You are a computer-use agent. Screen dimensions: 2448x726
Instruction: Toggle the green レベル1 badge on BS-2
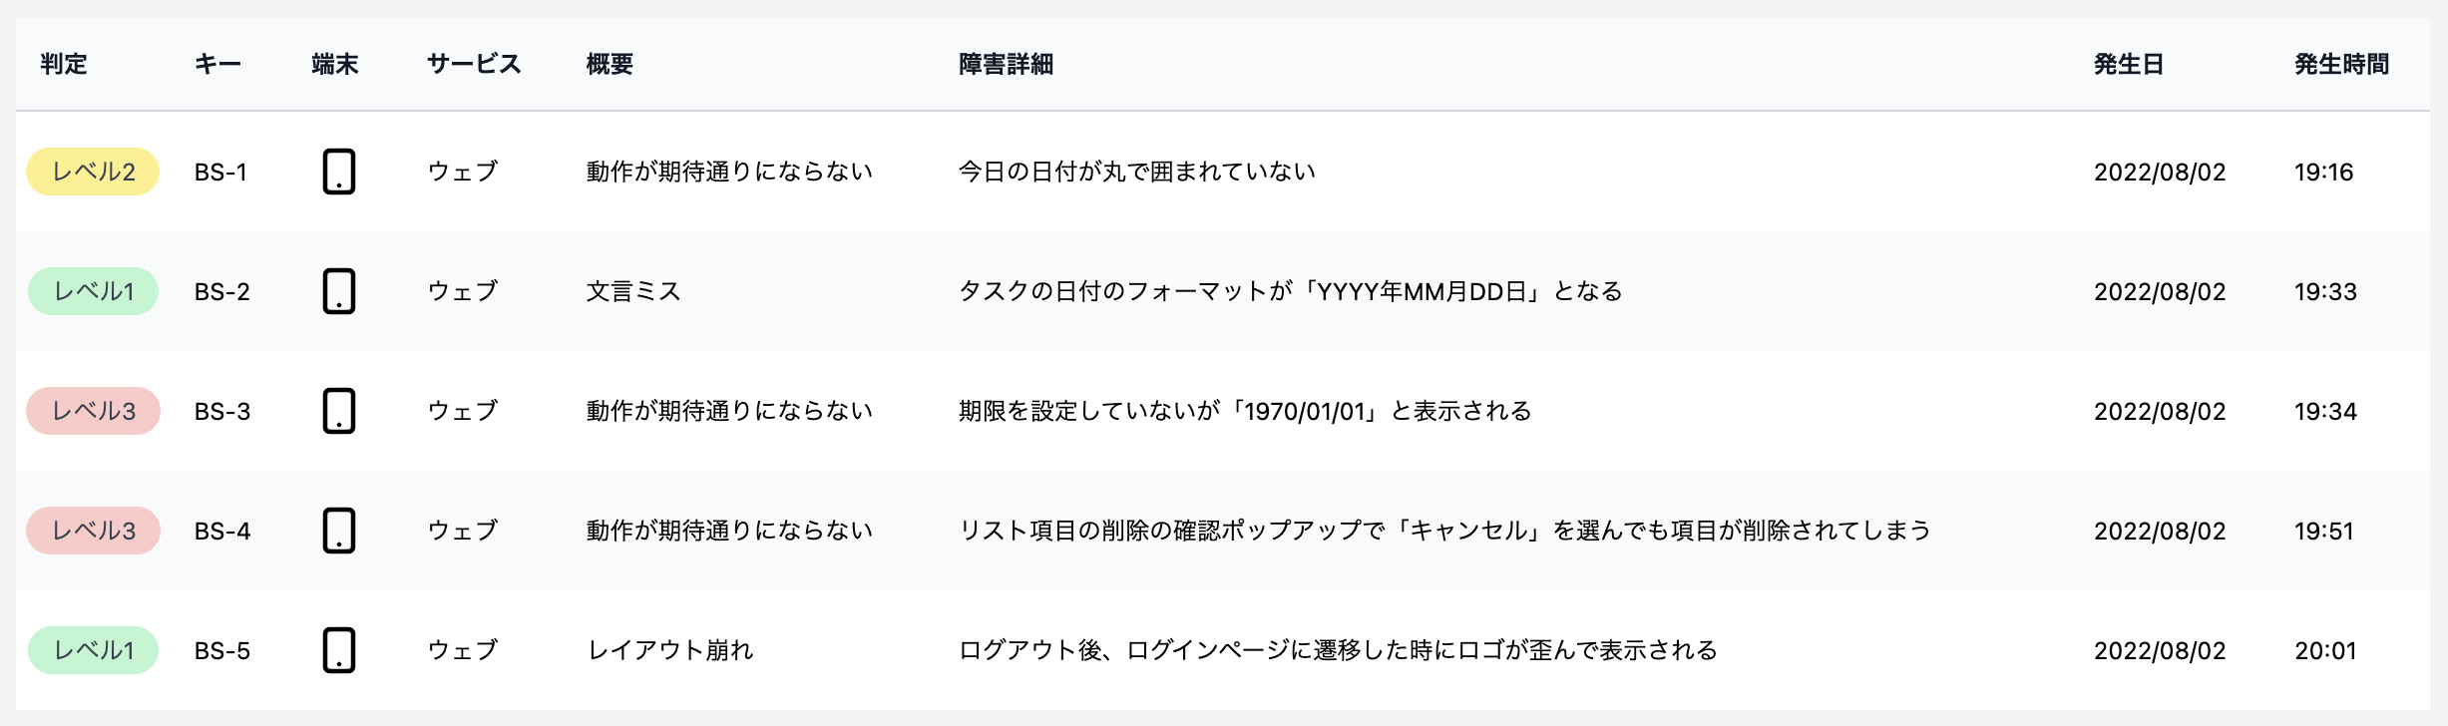[x=92, y=291]
